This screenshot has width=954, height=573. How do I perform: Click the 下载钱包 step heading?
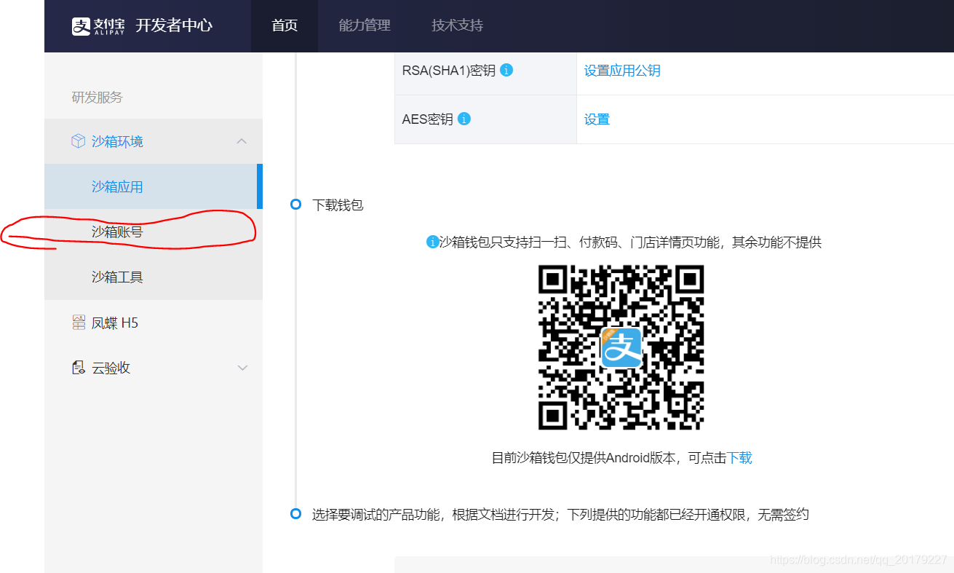338,205
